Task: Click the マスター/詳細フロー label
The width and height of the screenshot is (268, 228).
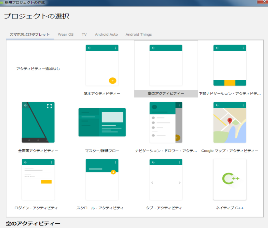Action: [102, 151]
